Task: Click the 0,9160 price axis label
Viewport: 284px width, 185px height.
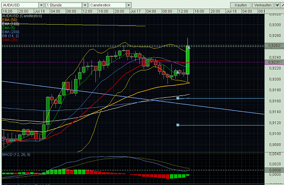Action: (275, 101)
